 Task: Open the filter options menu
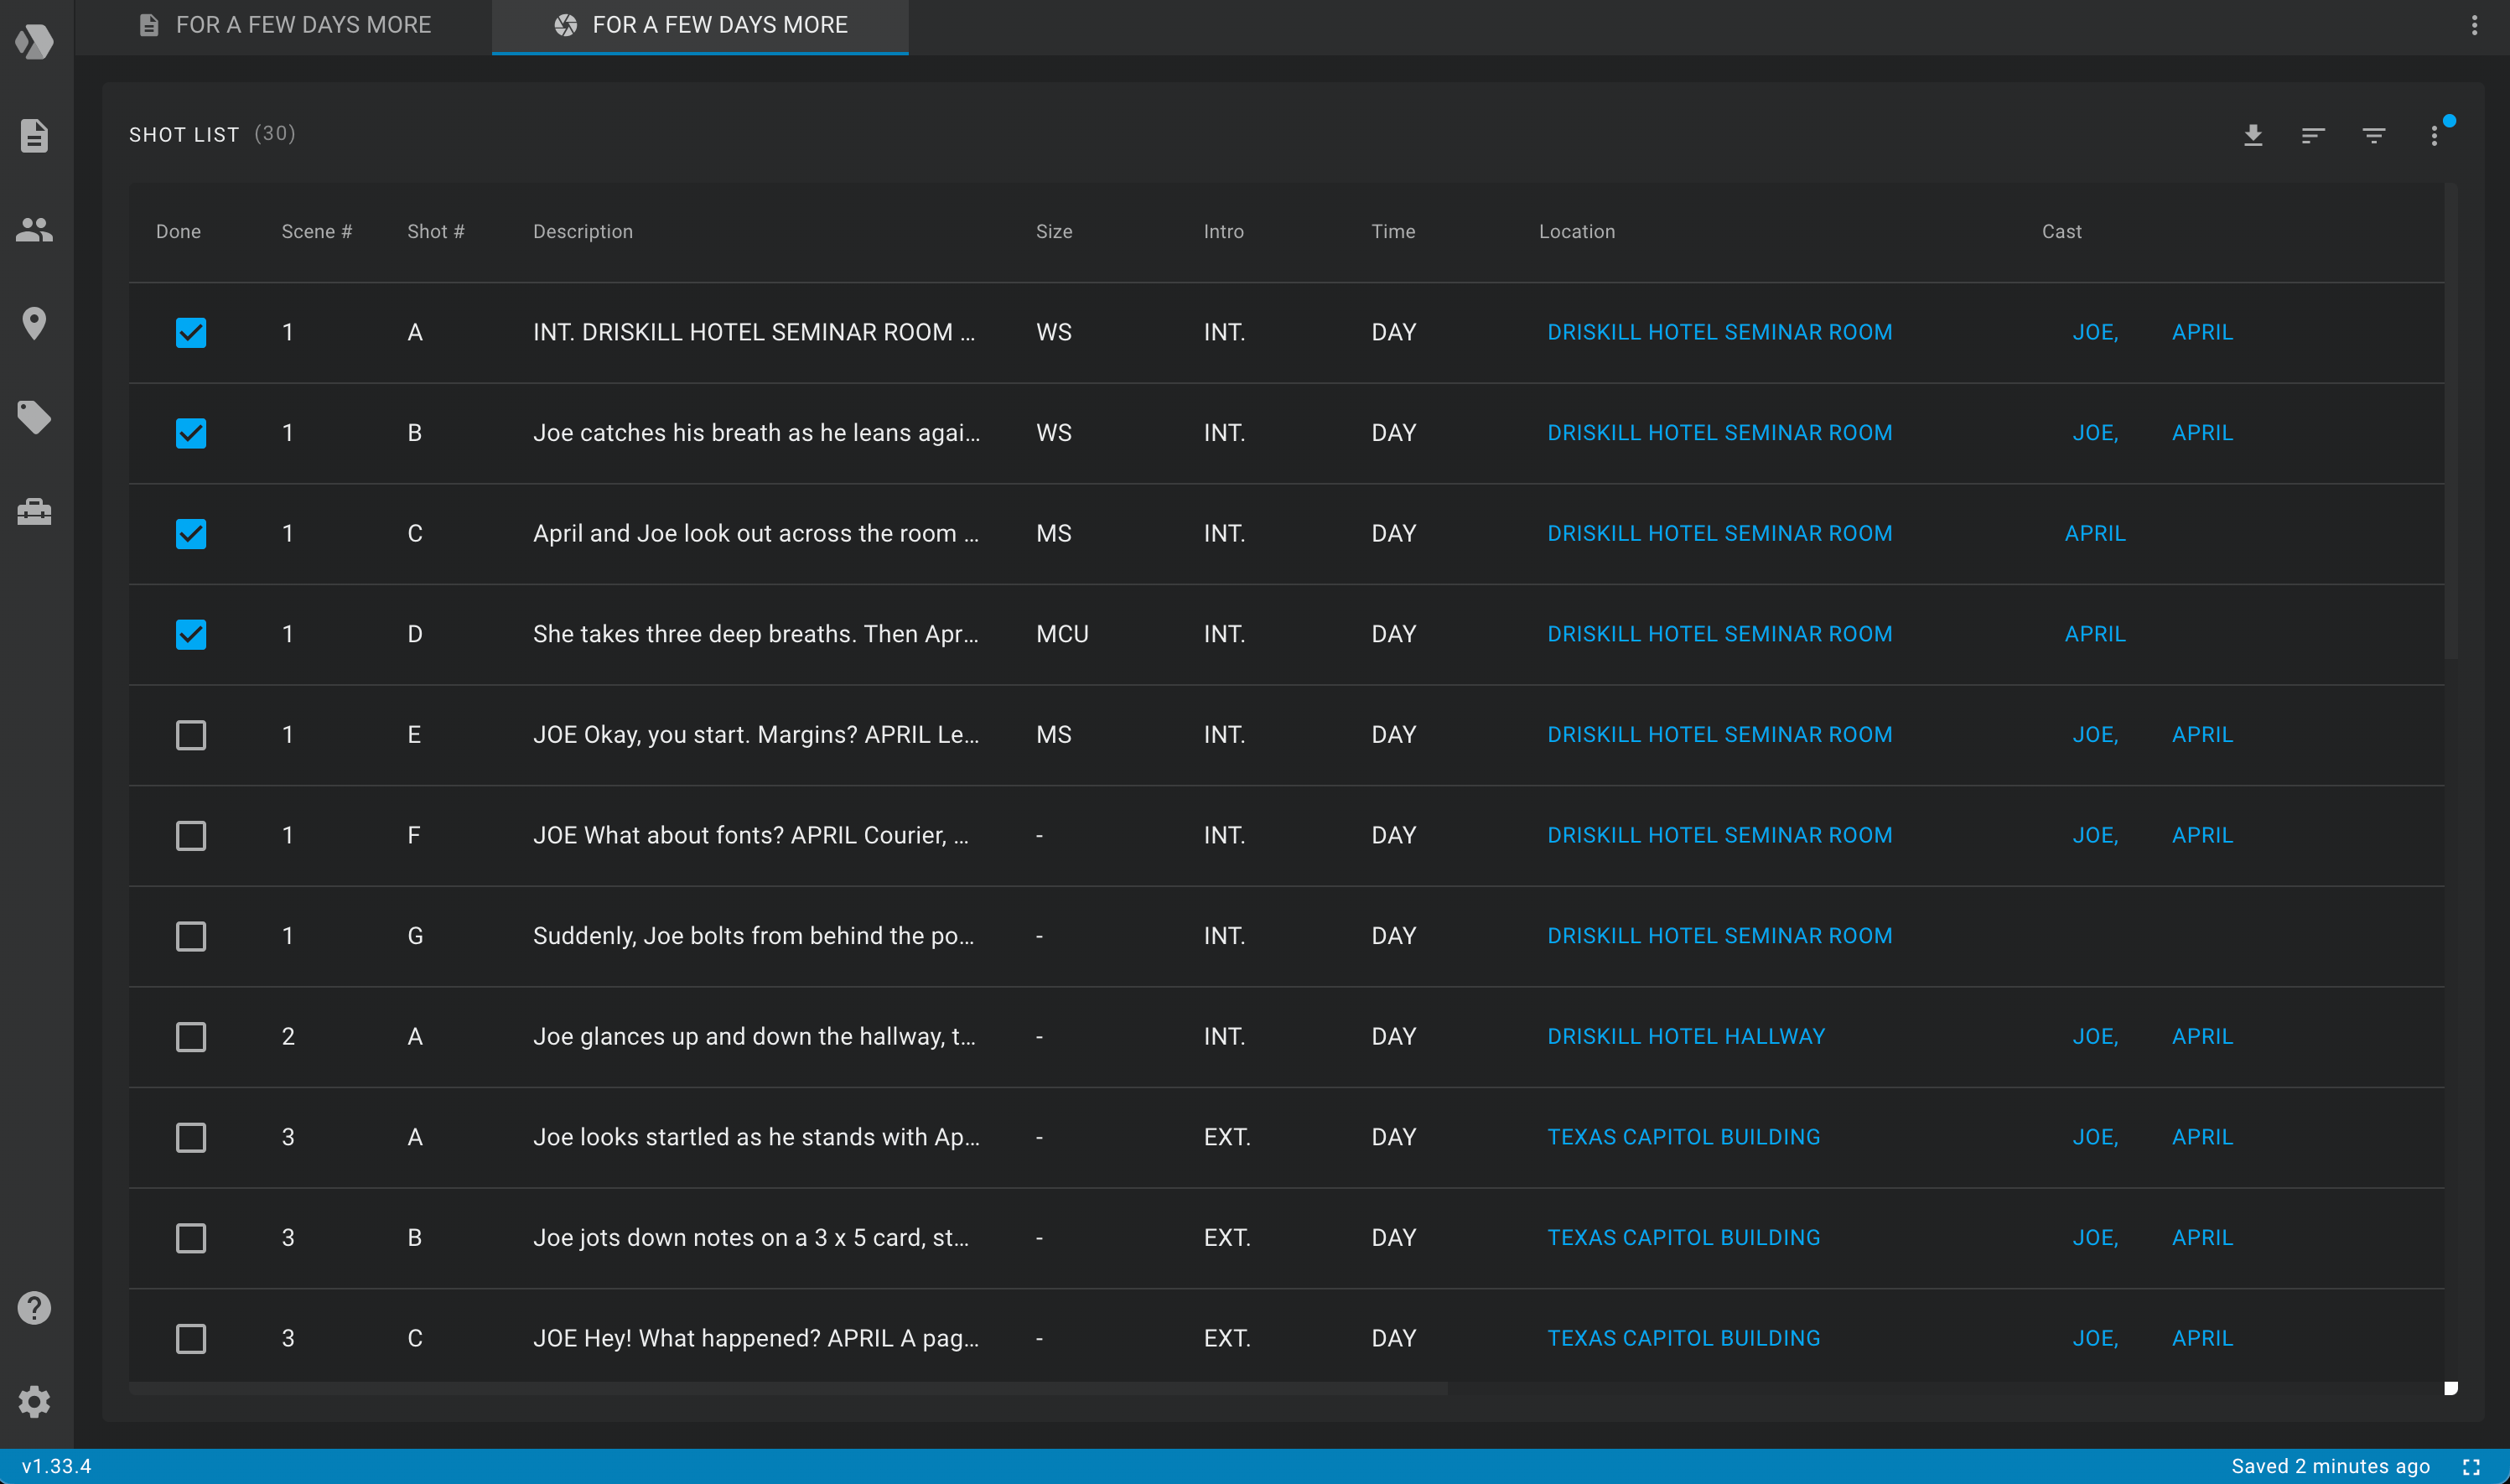coord(2373,135)
